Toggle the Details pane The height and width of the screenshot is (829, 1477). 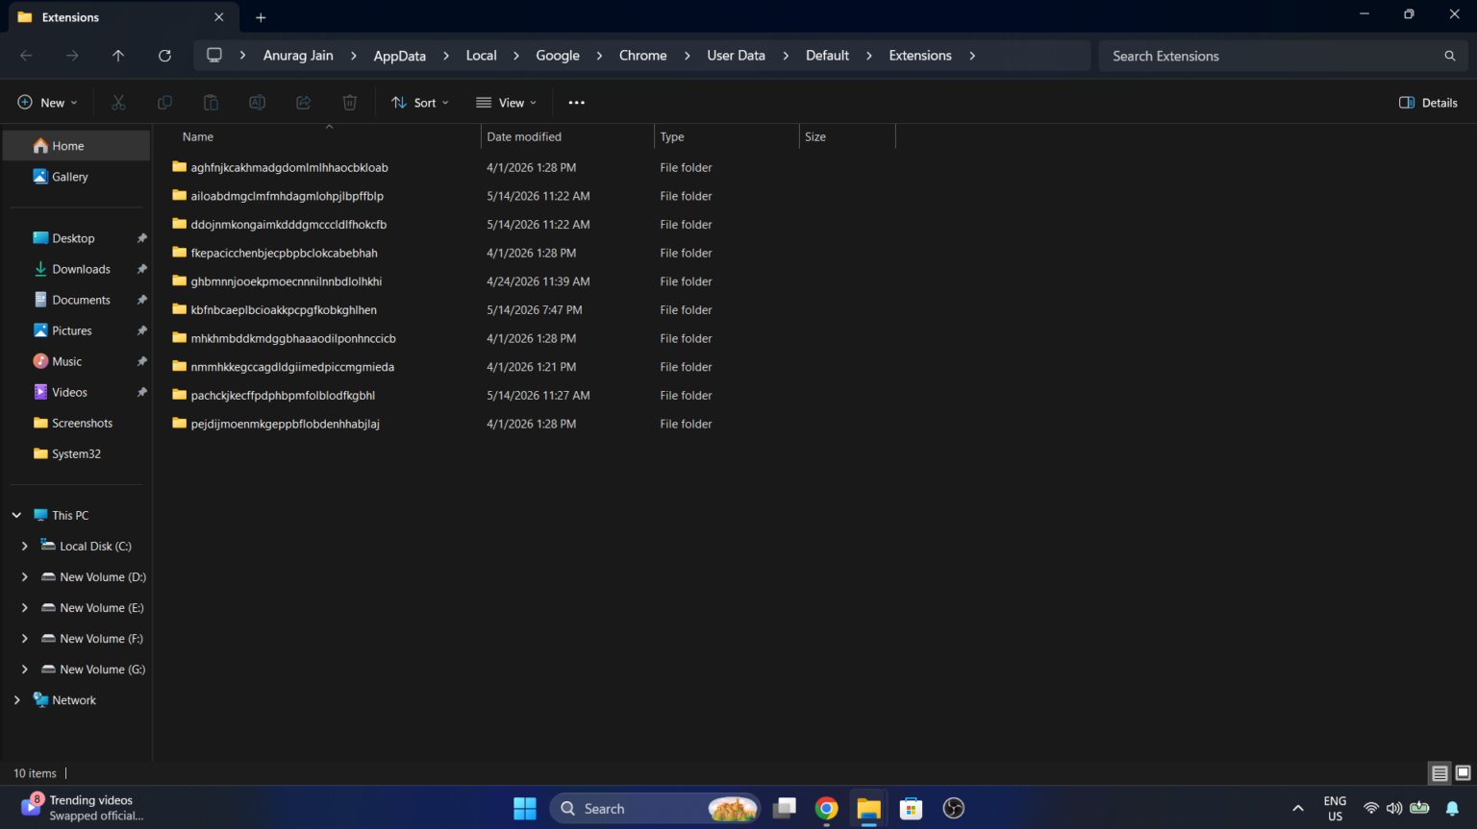(1428, 103)
